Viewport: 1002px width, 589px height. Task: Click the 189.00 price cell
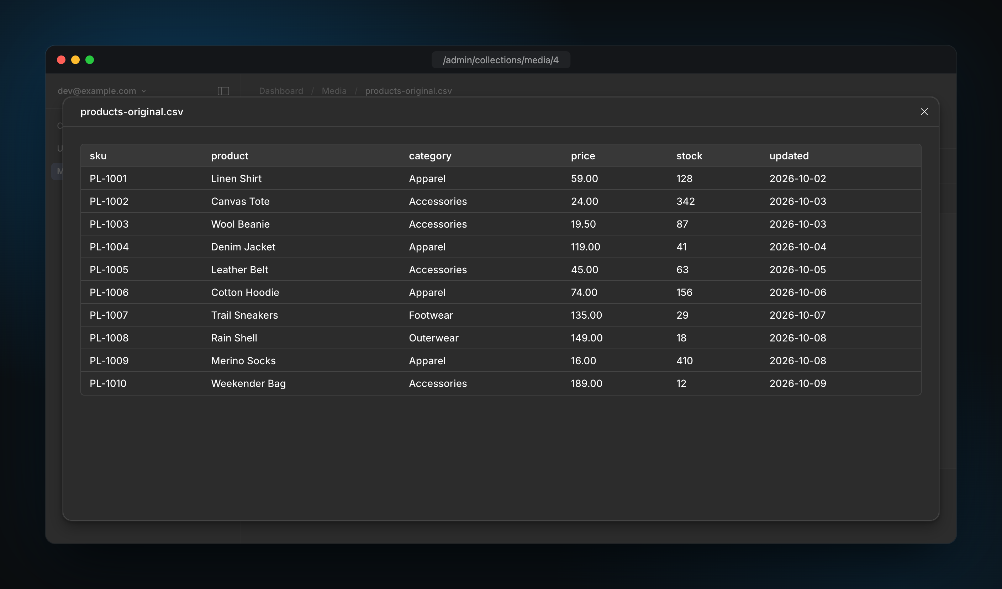point(586,383)
